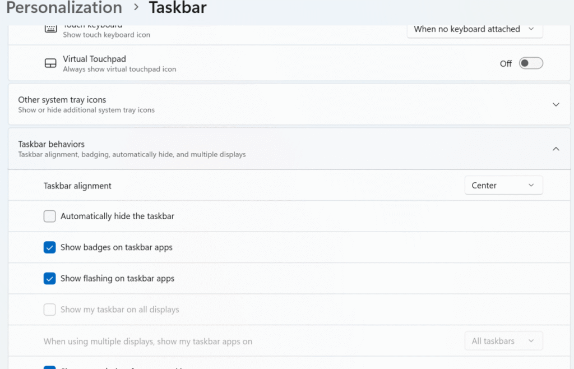Click the chevron next to "Other system tray icons"
The width and height of the screenshot is (574, 369).
coord(556,104)
